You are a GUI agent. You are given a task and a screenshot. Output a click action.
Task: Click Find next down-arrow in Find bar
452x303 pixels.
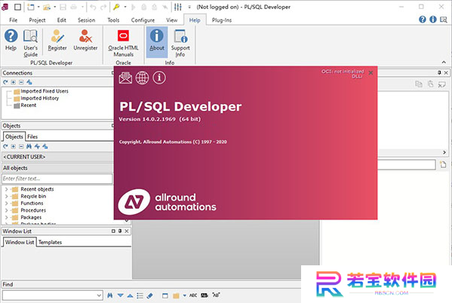pos(121,295)
